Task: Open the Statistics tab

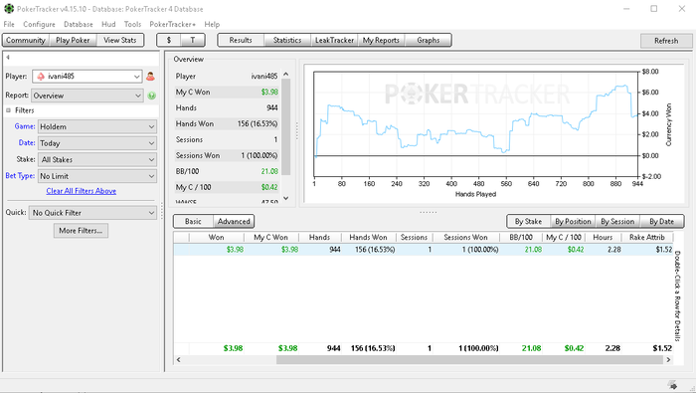Action: tap(287, 40)
